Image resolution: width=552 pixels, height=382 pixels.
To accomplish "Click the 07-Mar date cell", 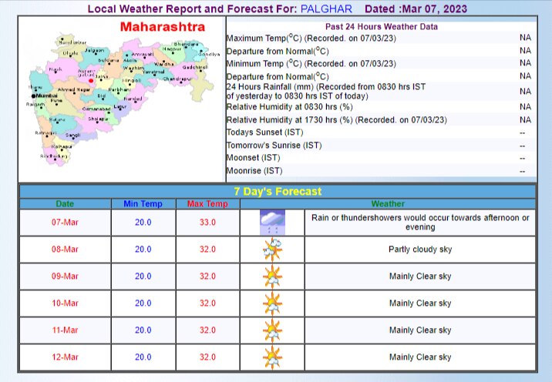I will pyautogui.click(x=66, y=223).
